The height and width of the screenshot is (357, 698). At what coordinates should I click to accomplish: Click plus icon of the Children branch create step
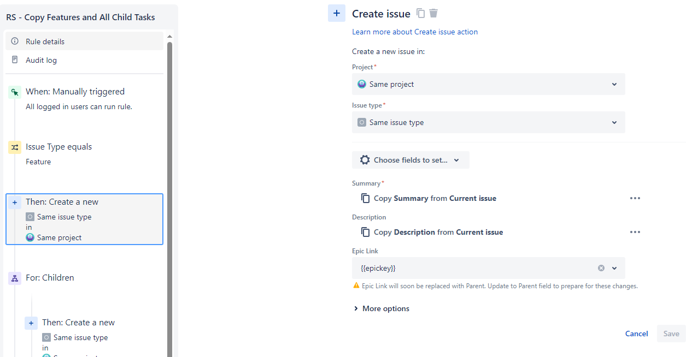[31, 323]
